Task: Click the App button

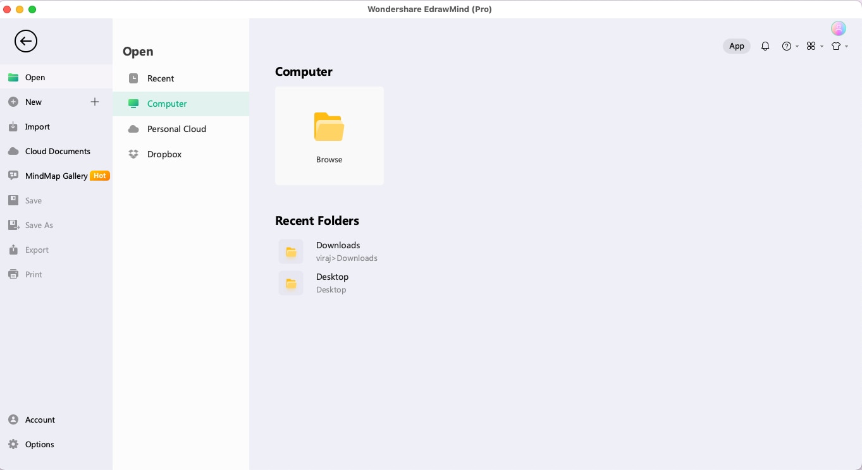Action: click(737, 46)
